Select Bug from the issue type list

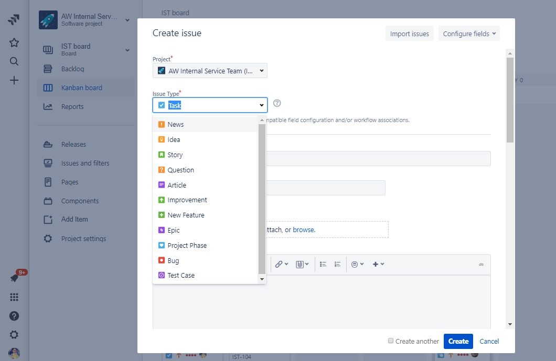[173, 260]
